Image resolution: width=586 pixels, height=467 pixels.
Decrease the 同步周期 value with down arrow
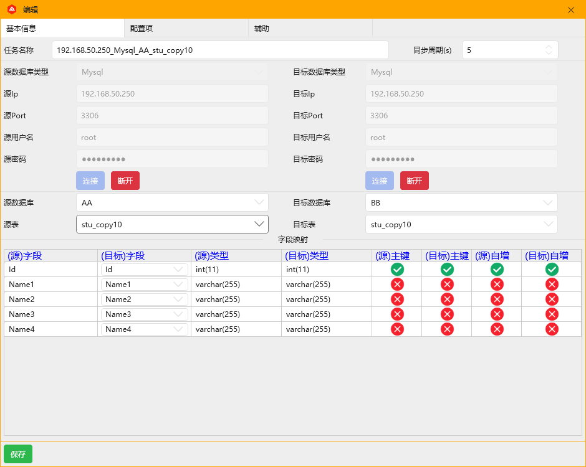coord(548,53)
